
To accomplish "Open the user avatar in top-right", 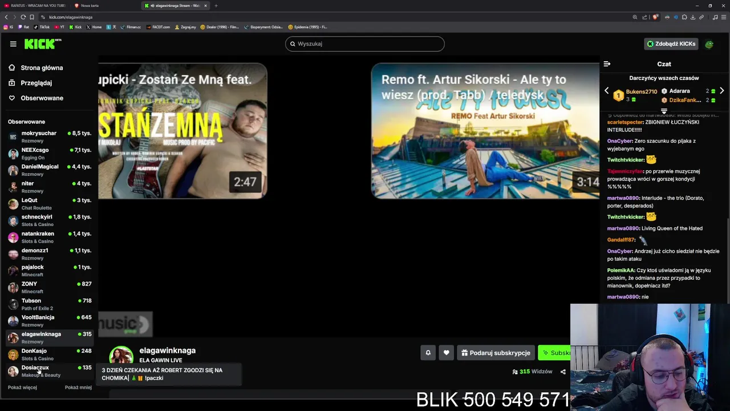I will point(709,44).
